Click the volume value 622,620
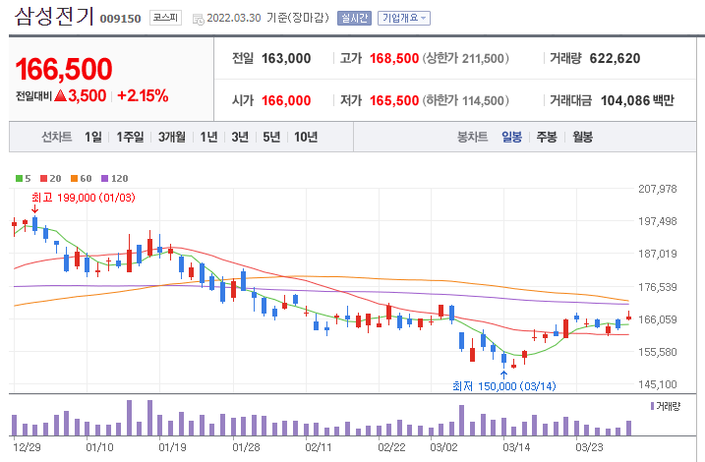 tap(615, 58)
